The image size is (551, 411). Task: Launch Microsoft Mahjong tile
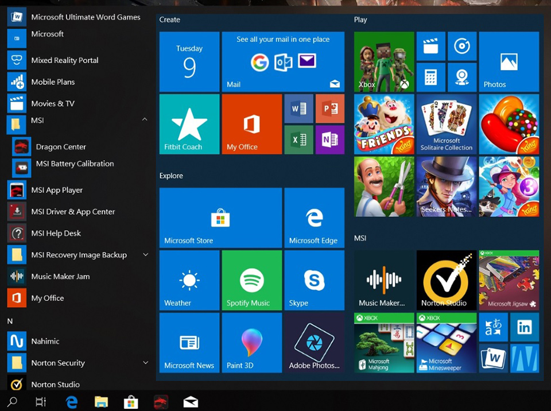(x=384, y=343)
